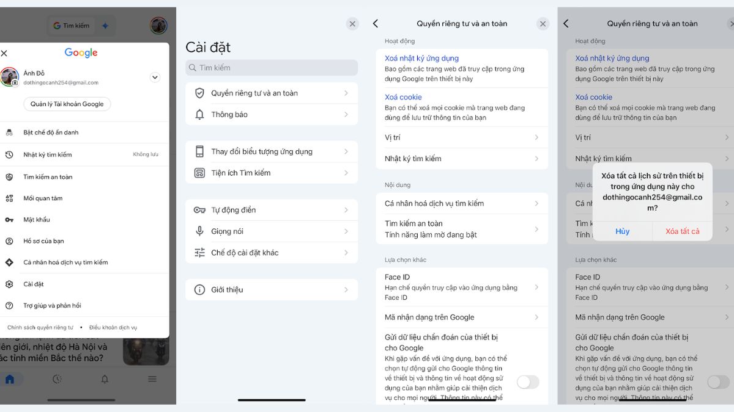This screenshot has height=412, width=734.
Task: Expand account switcher chevron beside Ánh Đỗ
Action: (x=155, y=78)
